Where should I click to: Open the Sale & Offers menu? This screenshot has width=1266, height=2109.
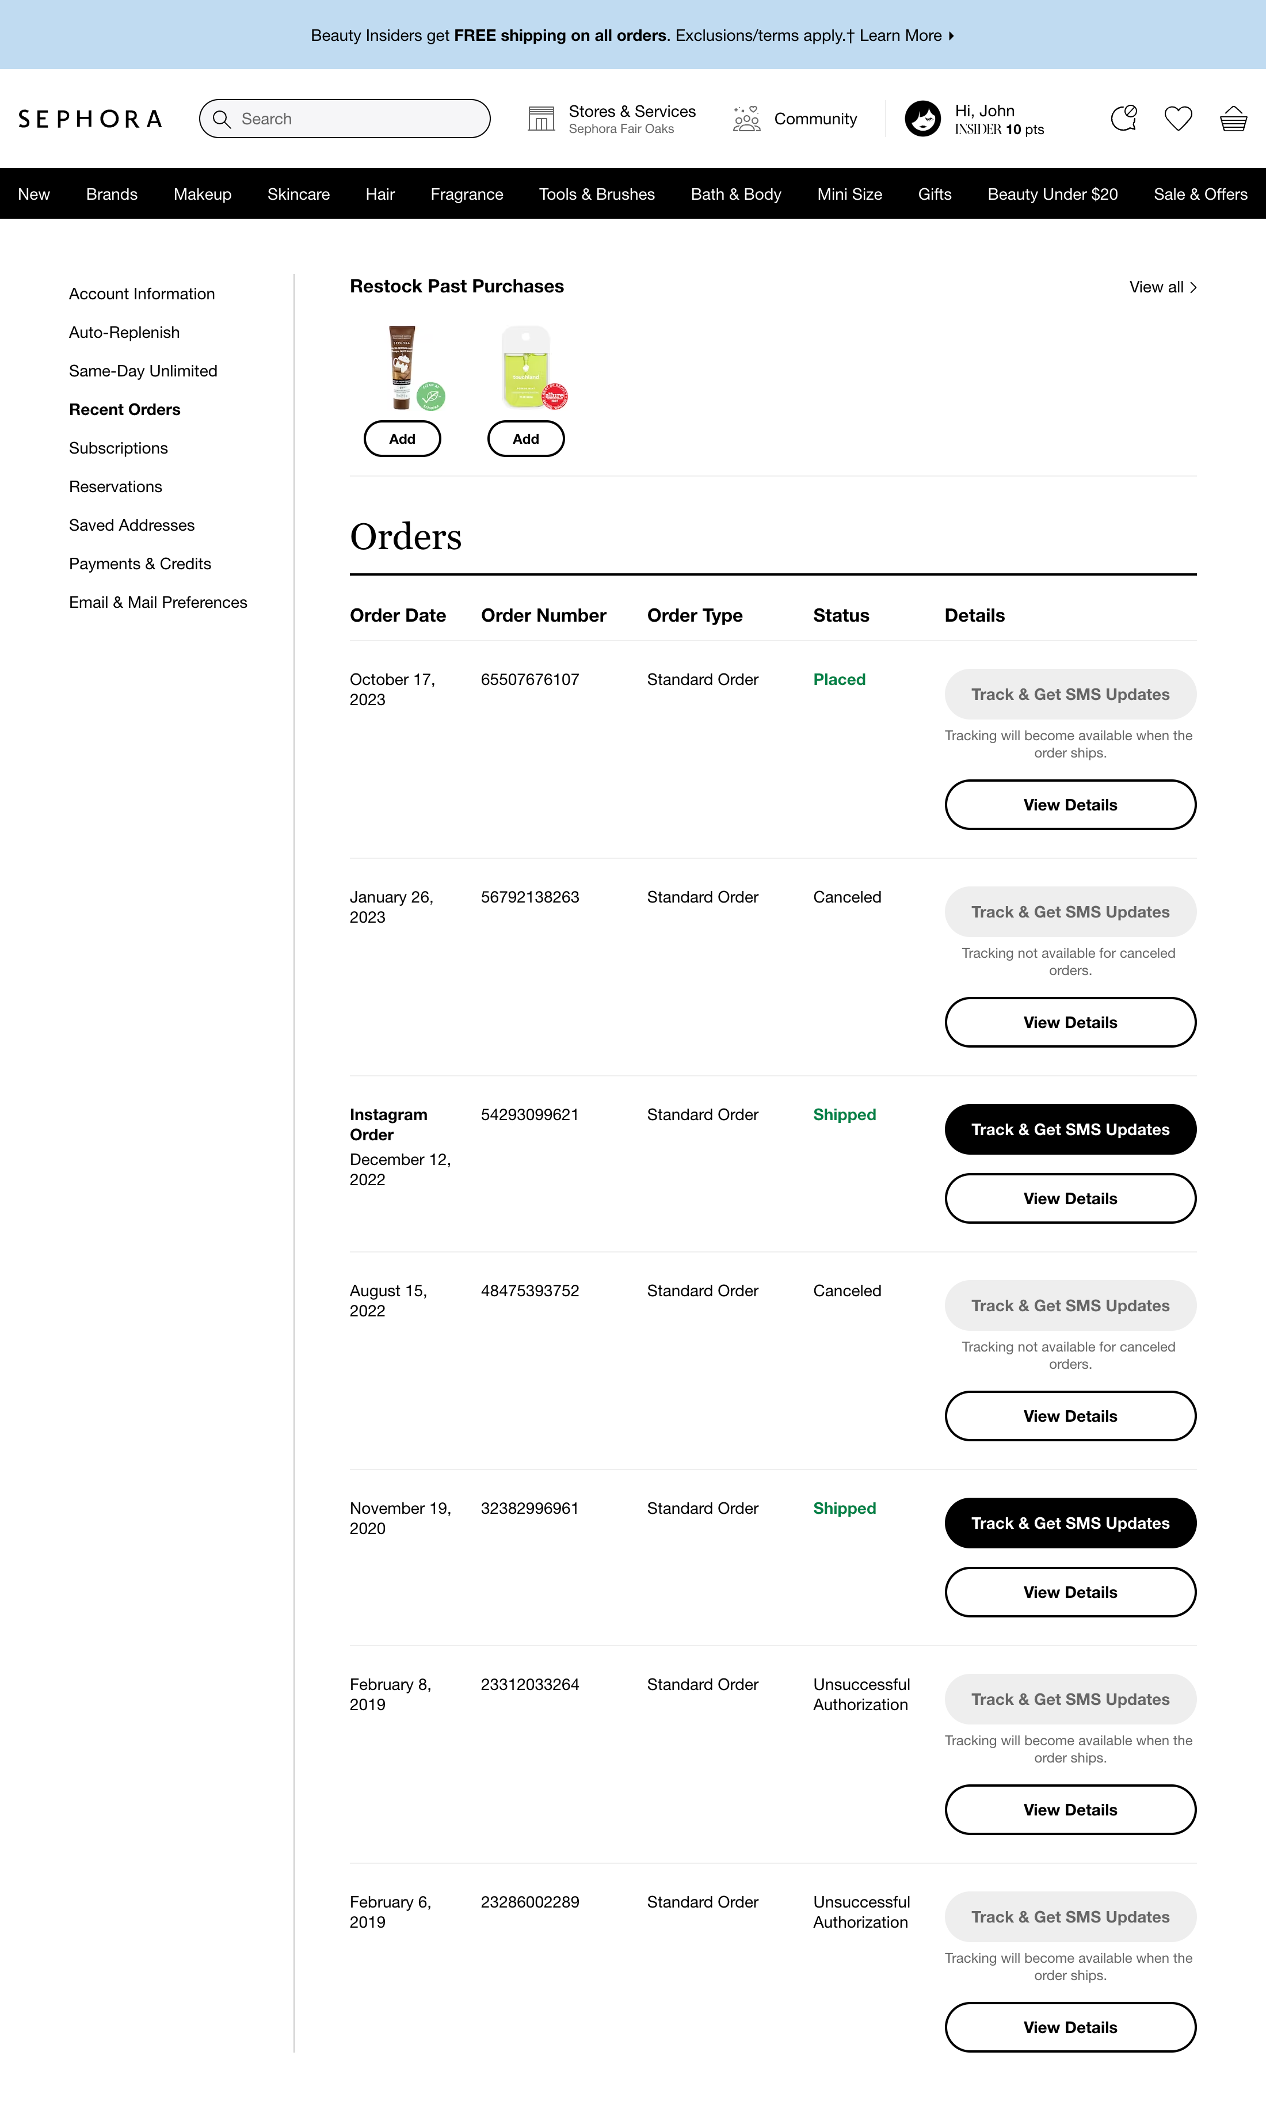[1200, 193]
